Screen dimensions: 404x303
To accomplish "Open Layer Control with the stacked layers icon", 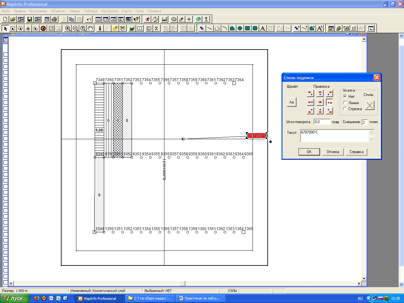I will [132, 28].
